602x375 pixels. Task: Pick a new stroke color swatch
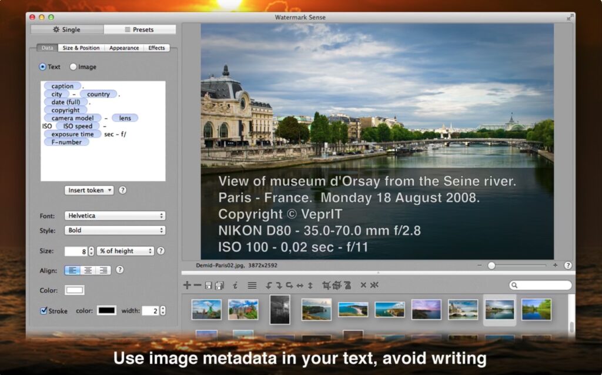click(106, 311)
